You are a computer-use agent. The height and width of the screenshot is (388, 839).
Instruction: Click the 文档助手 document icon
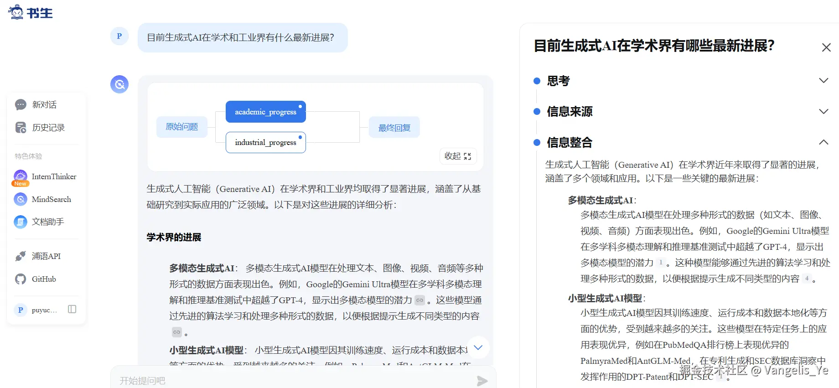click(21, 222)
